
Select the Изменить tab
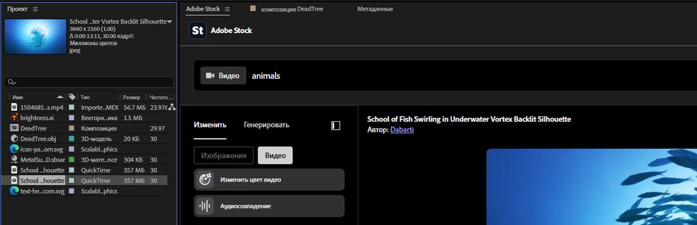pos(210,125)
